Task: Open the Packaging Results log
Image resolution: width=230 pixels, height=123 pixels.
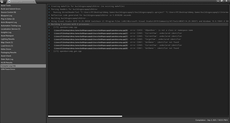Action: tap(23, 52)
